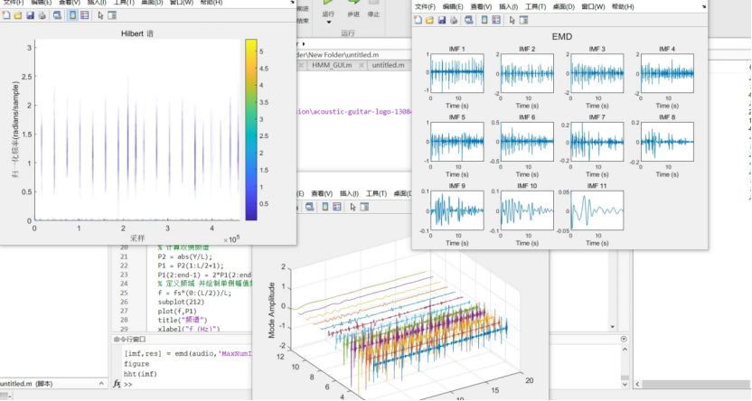The image size is (752, 401).
Task: Click the 运行 run button label
Action: (x=328, y=14)
